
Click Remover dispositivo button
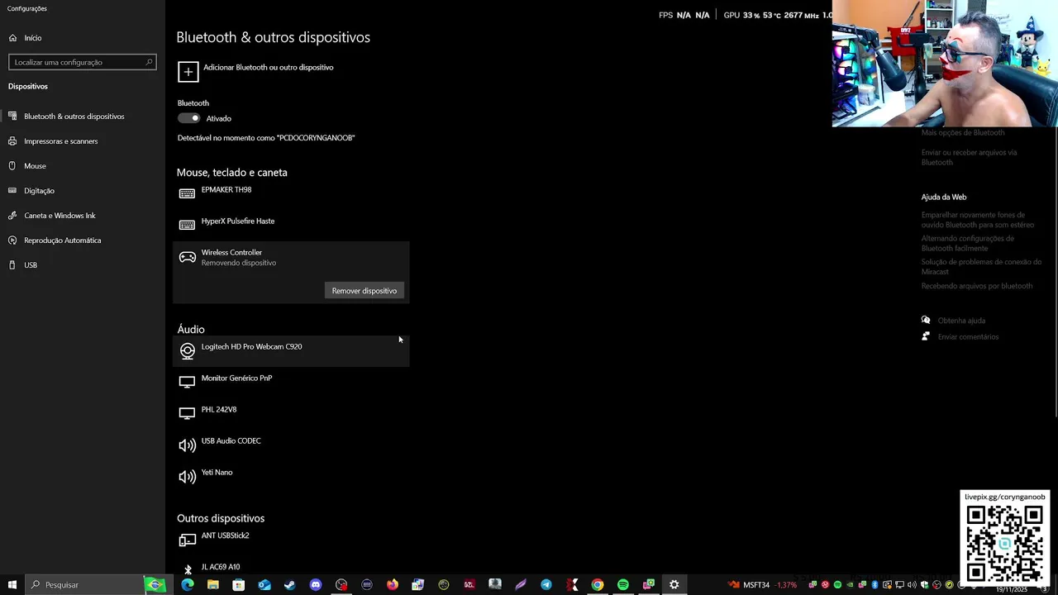(365, 291)
